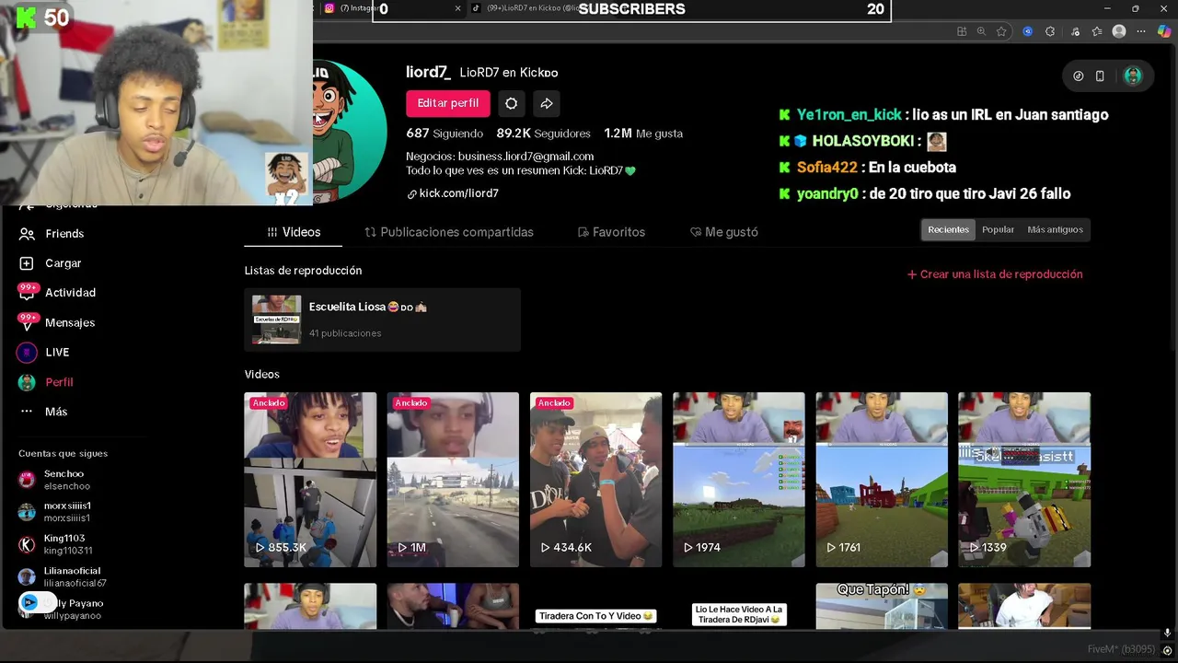Open Senchoo followed account
The height and width of the screenshot is (663, 1178).
click(x=64, y=480)
